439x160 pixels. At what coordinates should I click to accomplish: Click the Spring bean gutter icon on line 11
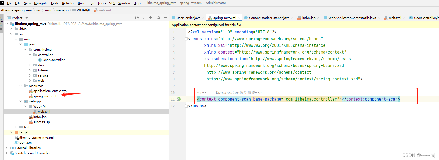179,99
